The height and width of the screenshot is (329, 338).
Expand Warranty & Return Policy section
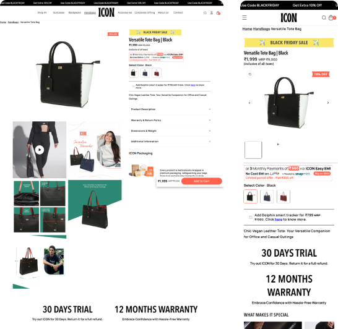170,120
